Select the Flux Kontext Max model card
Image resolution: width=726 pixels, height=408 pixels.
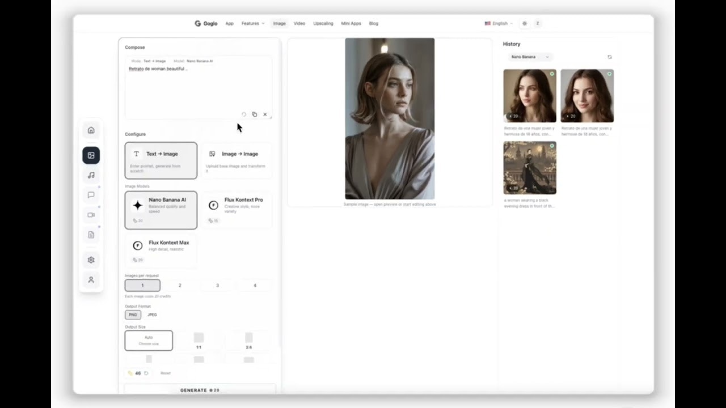point(161,249)
